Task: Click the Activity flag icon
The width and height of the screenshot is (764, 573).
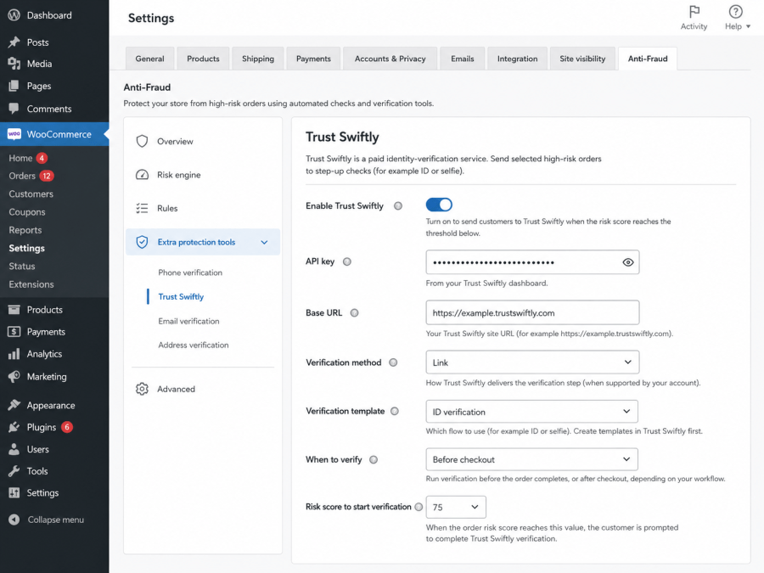Action: coord(694,11)
